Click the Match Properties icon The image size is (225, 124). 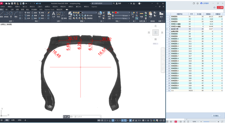tap(109, 15)
